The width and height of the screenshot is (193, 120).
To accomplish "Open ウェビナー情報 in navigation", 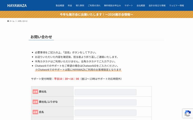I will (x=176, y=5).
